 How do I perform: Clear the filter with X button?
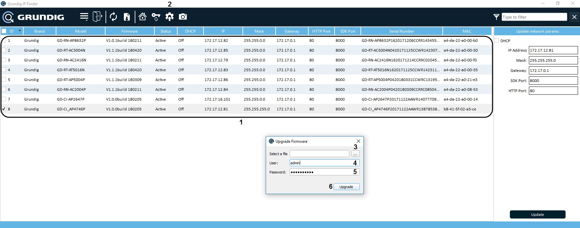574,17
